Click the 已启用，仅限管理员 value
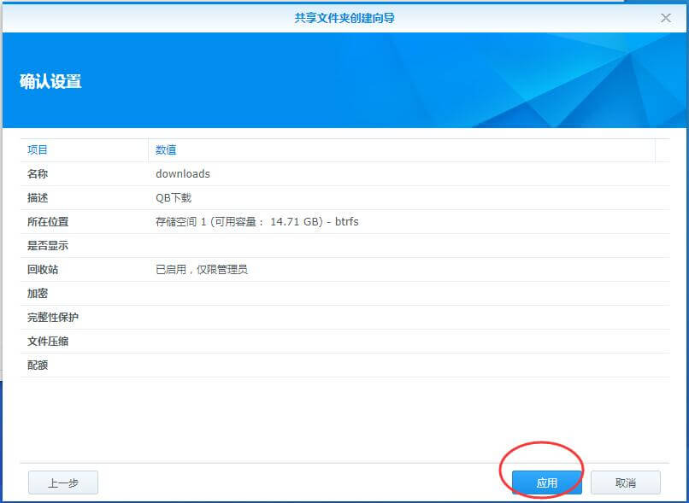Viewport: 689px width, 503px height. point(201,270)
